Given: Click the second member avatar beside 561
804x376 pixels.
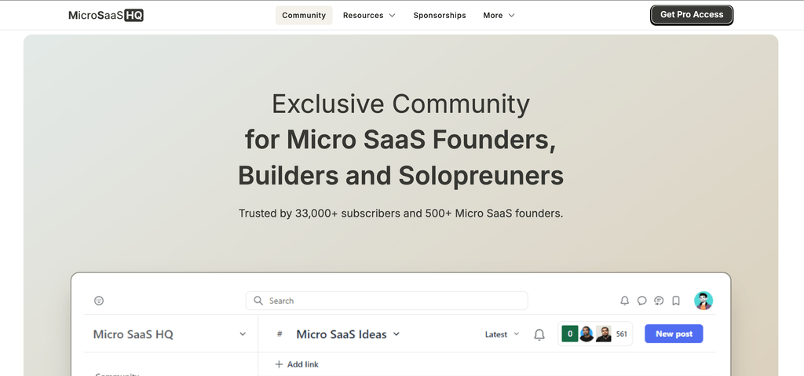Looking at the screenshot, I should [x=604, y=334].
